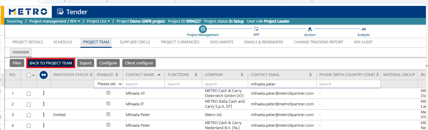The width and height of the screenshot is (428, 130).
Task: Open row actions menu for row 3
Action: click(44, 115)
